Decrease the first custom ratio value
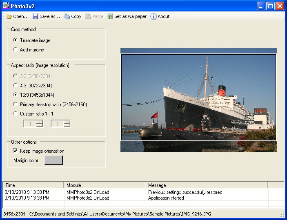287x220 pixels. point(40,125)
